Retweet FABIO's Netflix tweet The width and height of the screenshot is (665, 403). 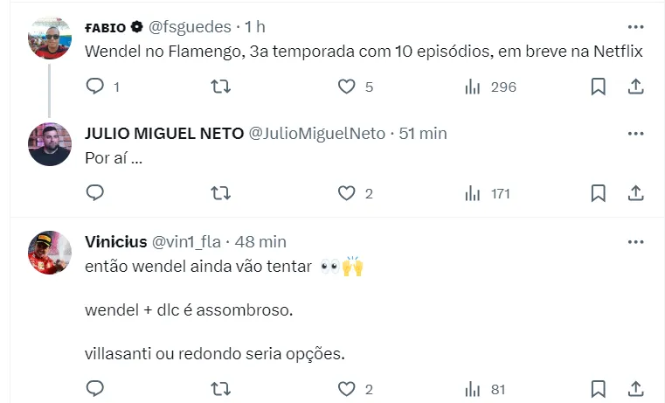[x=222, y=87]
